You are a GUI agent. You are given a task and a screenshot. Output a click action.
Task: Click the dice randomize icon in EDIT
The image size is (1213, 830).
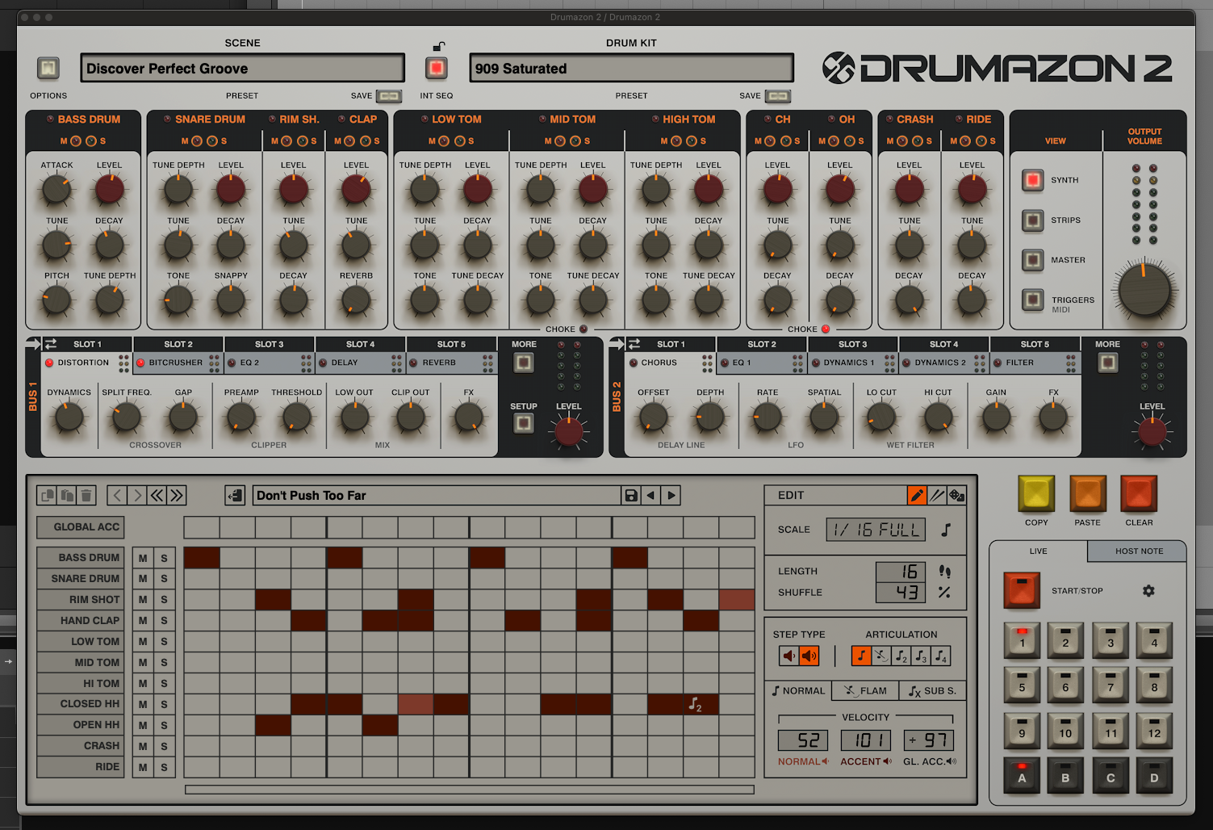[956, 495]
